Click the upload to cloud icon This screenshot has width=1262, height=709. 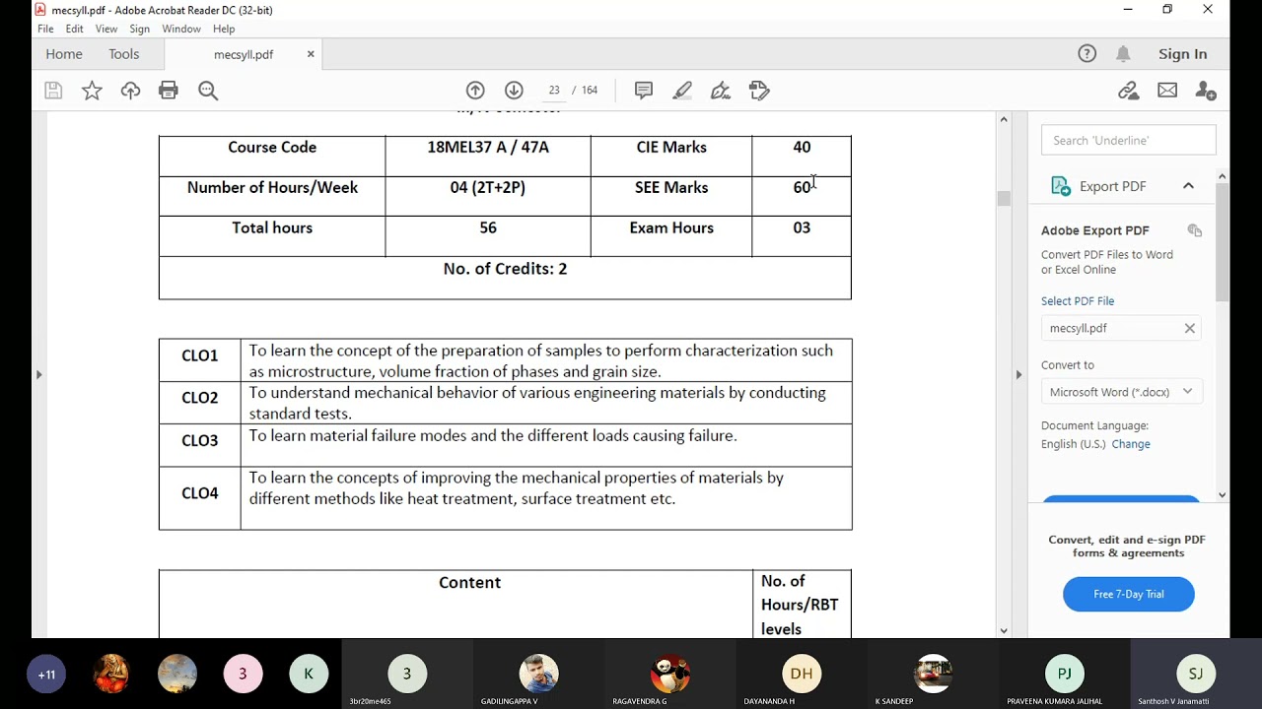pyautogui.click(x=130, y=91)
